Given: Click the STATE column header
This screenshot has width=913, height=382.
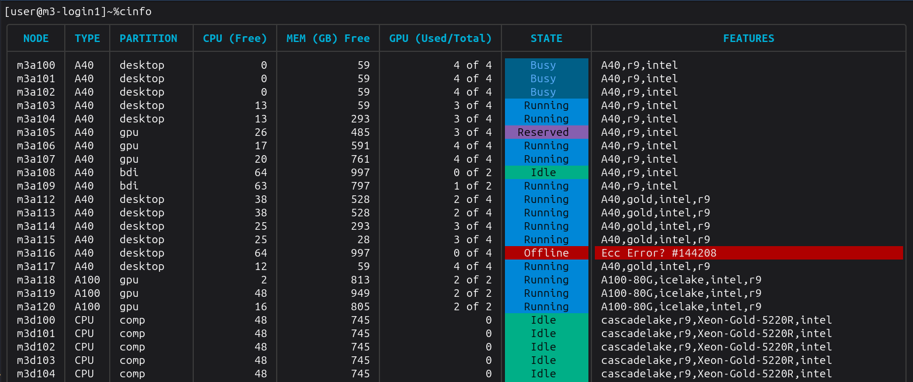Looking at the screenshot, I should (546, 38).
